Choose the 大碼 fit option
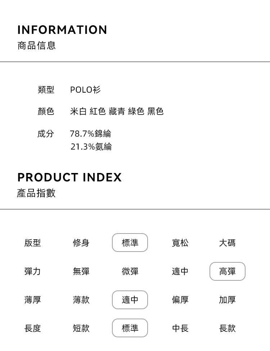Viewport: 270px width, 351px height. 227,243
